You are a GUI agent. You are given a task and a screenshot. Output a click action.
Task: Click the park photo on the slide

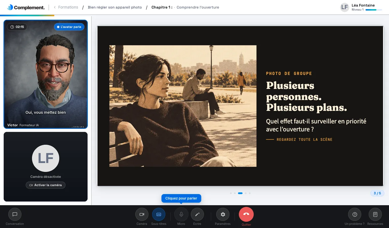coord(183,106)
